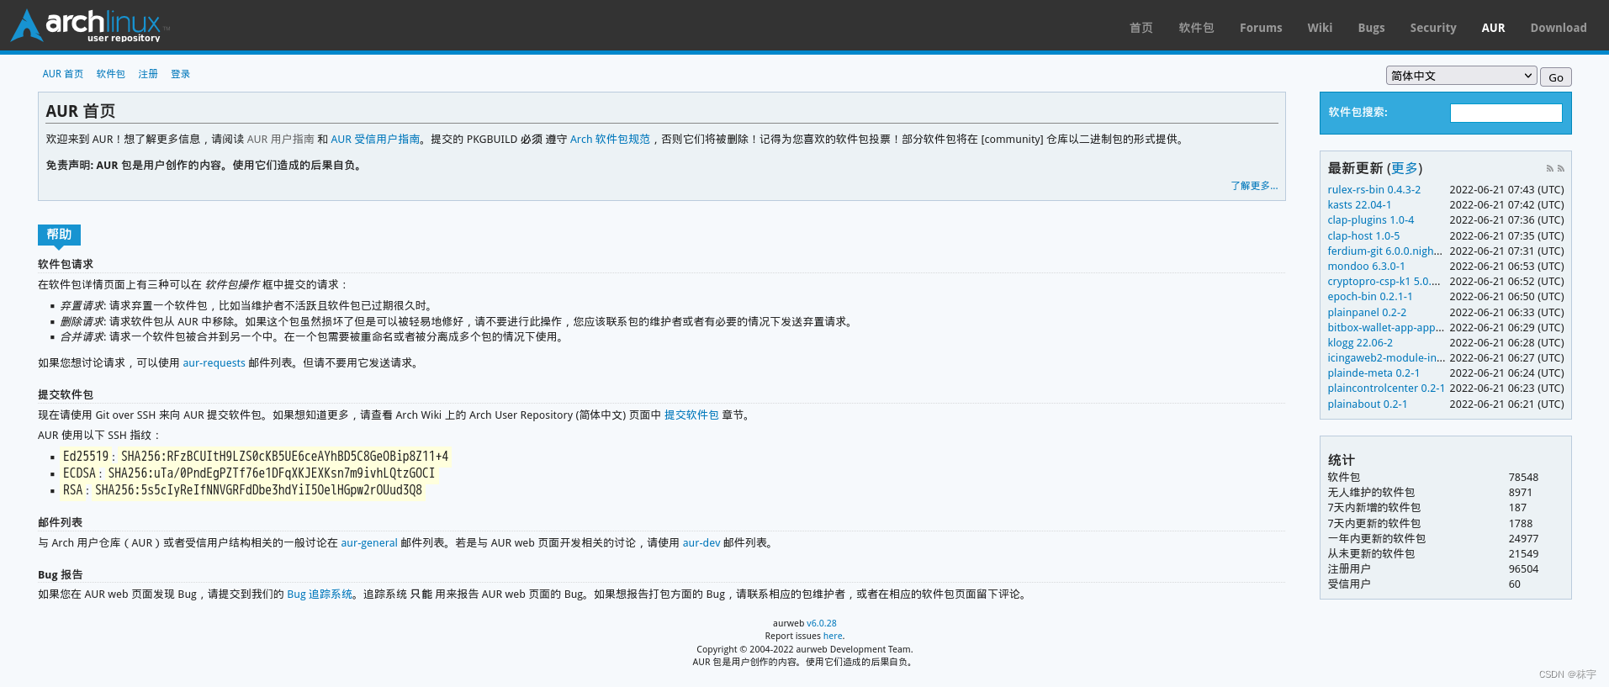This screenshot has width=1609, height=687.
Task: Click the 从未更新的软件包 value 21549
Action: (1523, 554)
